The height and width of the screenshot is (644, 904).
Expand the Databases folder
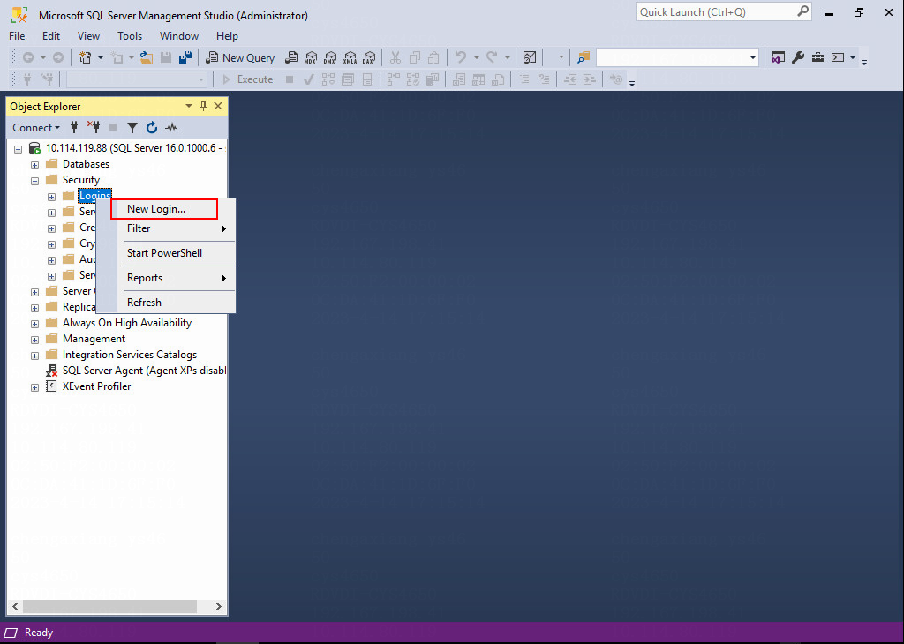coord(34,165)
